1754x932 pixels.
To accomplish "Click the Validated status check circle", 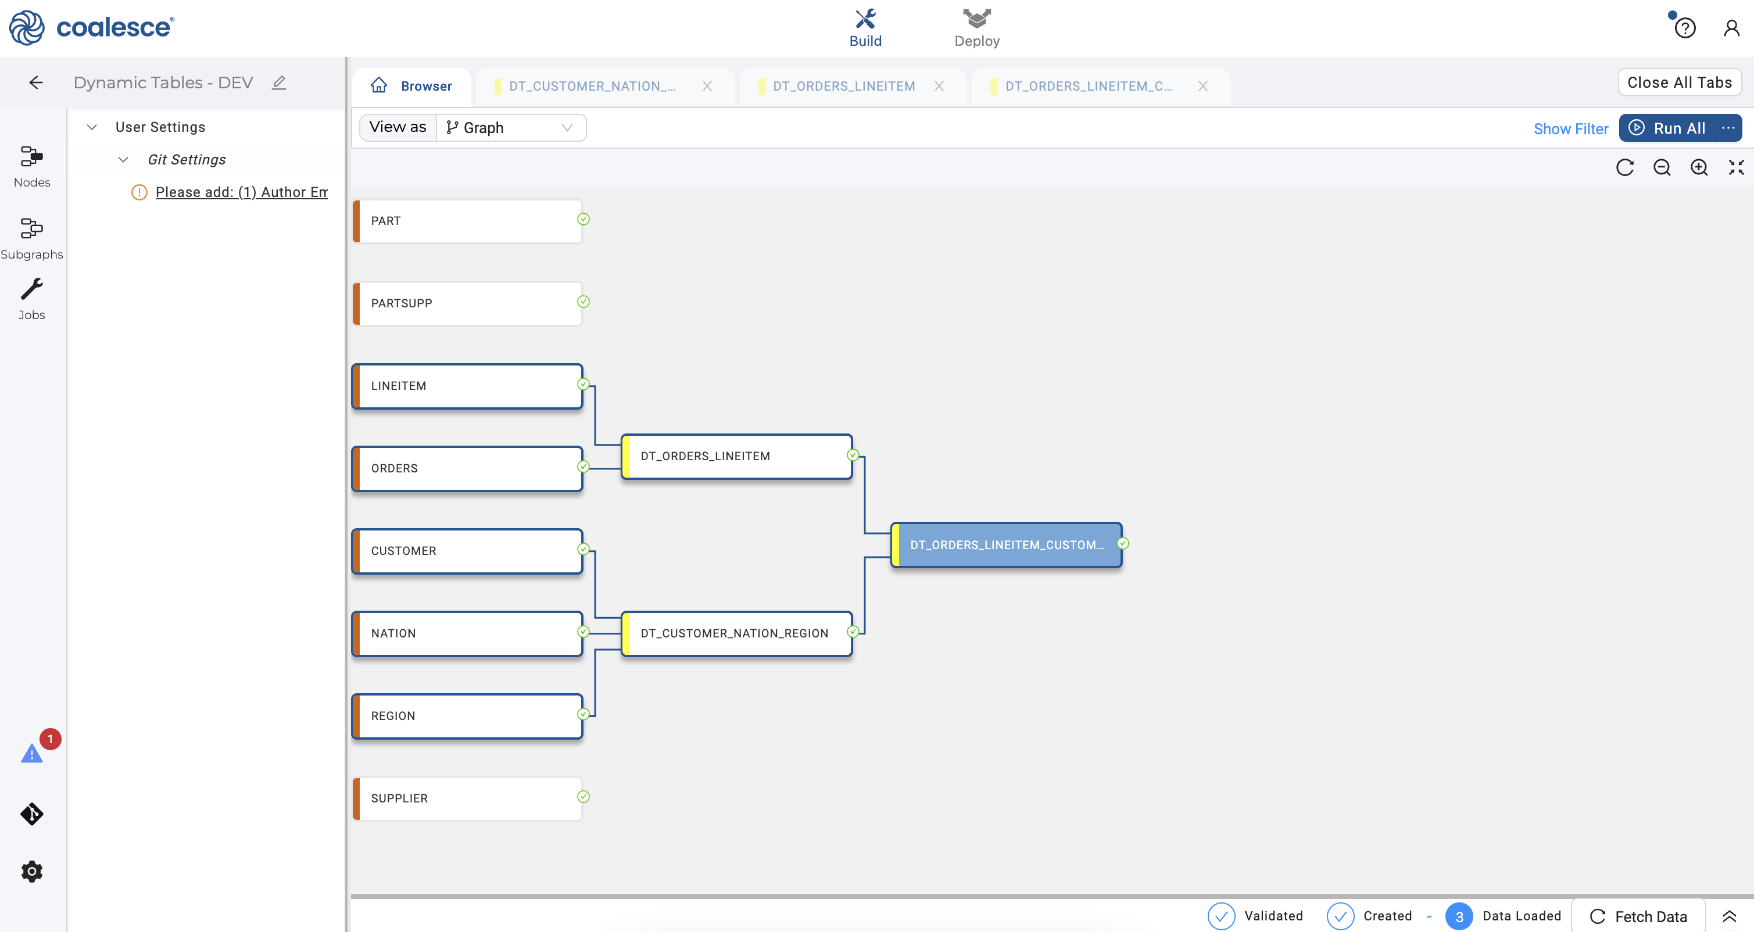I will (x=1221, y=916).
